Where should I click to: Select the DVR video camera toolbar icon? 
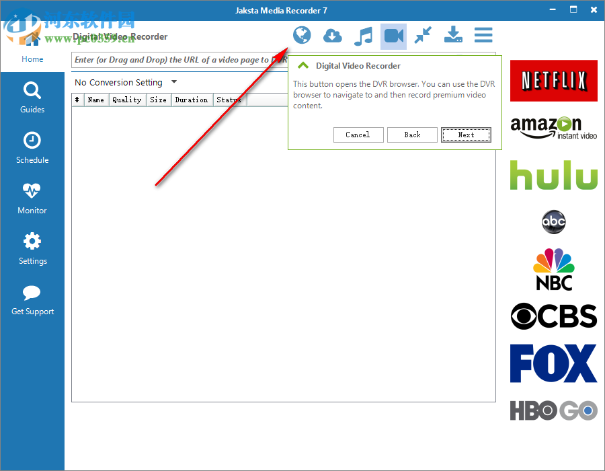(x=394, y=36)
